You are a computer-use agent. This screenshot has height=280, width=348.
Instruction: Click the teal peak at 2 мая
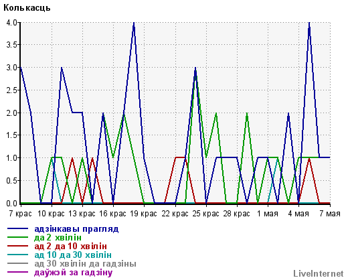(x=278, y=159)
